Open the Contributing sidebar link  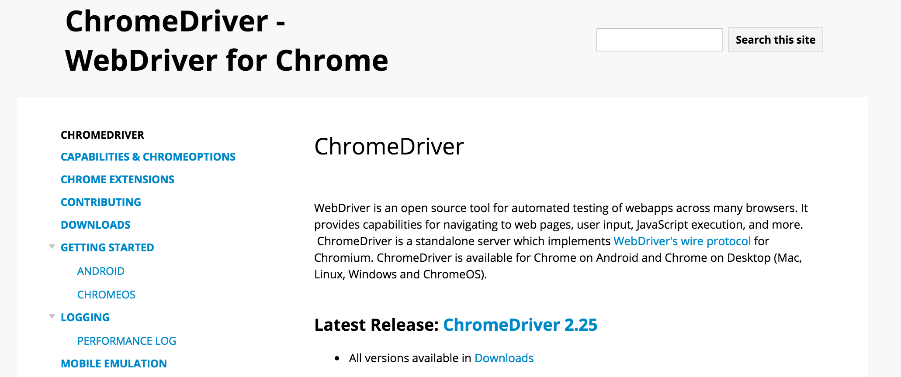[101, 202]
